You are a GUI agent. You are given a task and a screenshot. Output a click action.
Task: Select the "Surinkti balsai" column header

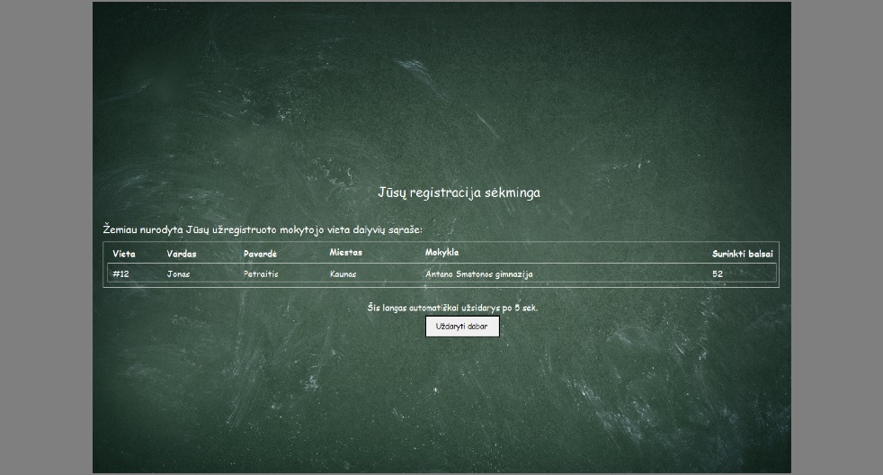(742, 254)
